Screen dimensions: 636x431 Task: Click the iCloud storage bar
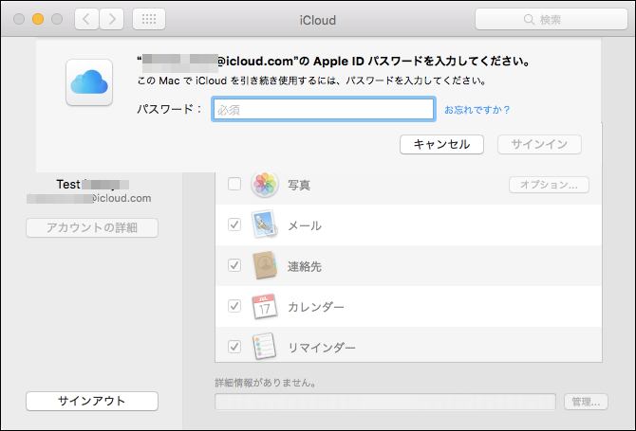point(385,402)
